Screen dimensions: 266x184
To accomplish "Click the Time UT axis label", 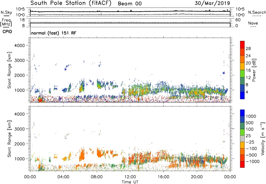I will 130,182.
